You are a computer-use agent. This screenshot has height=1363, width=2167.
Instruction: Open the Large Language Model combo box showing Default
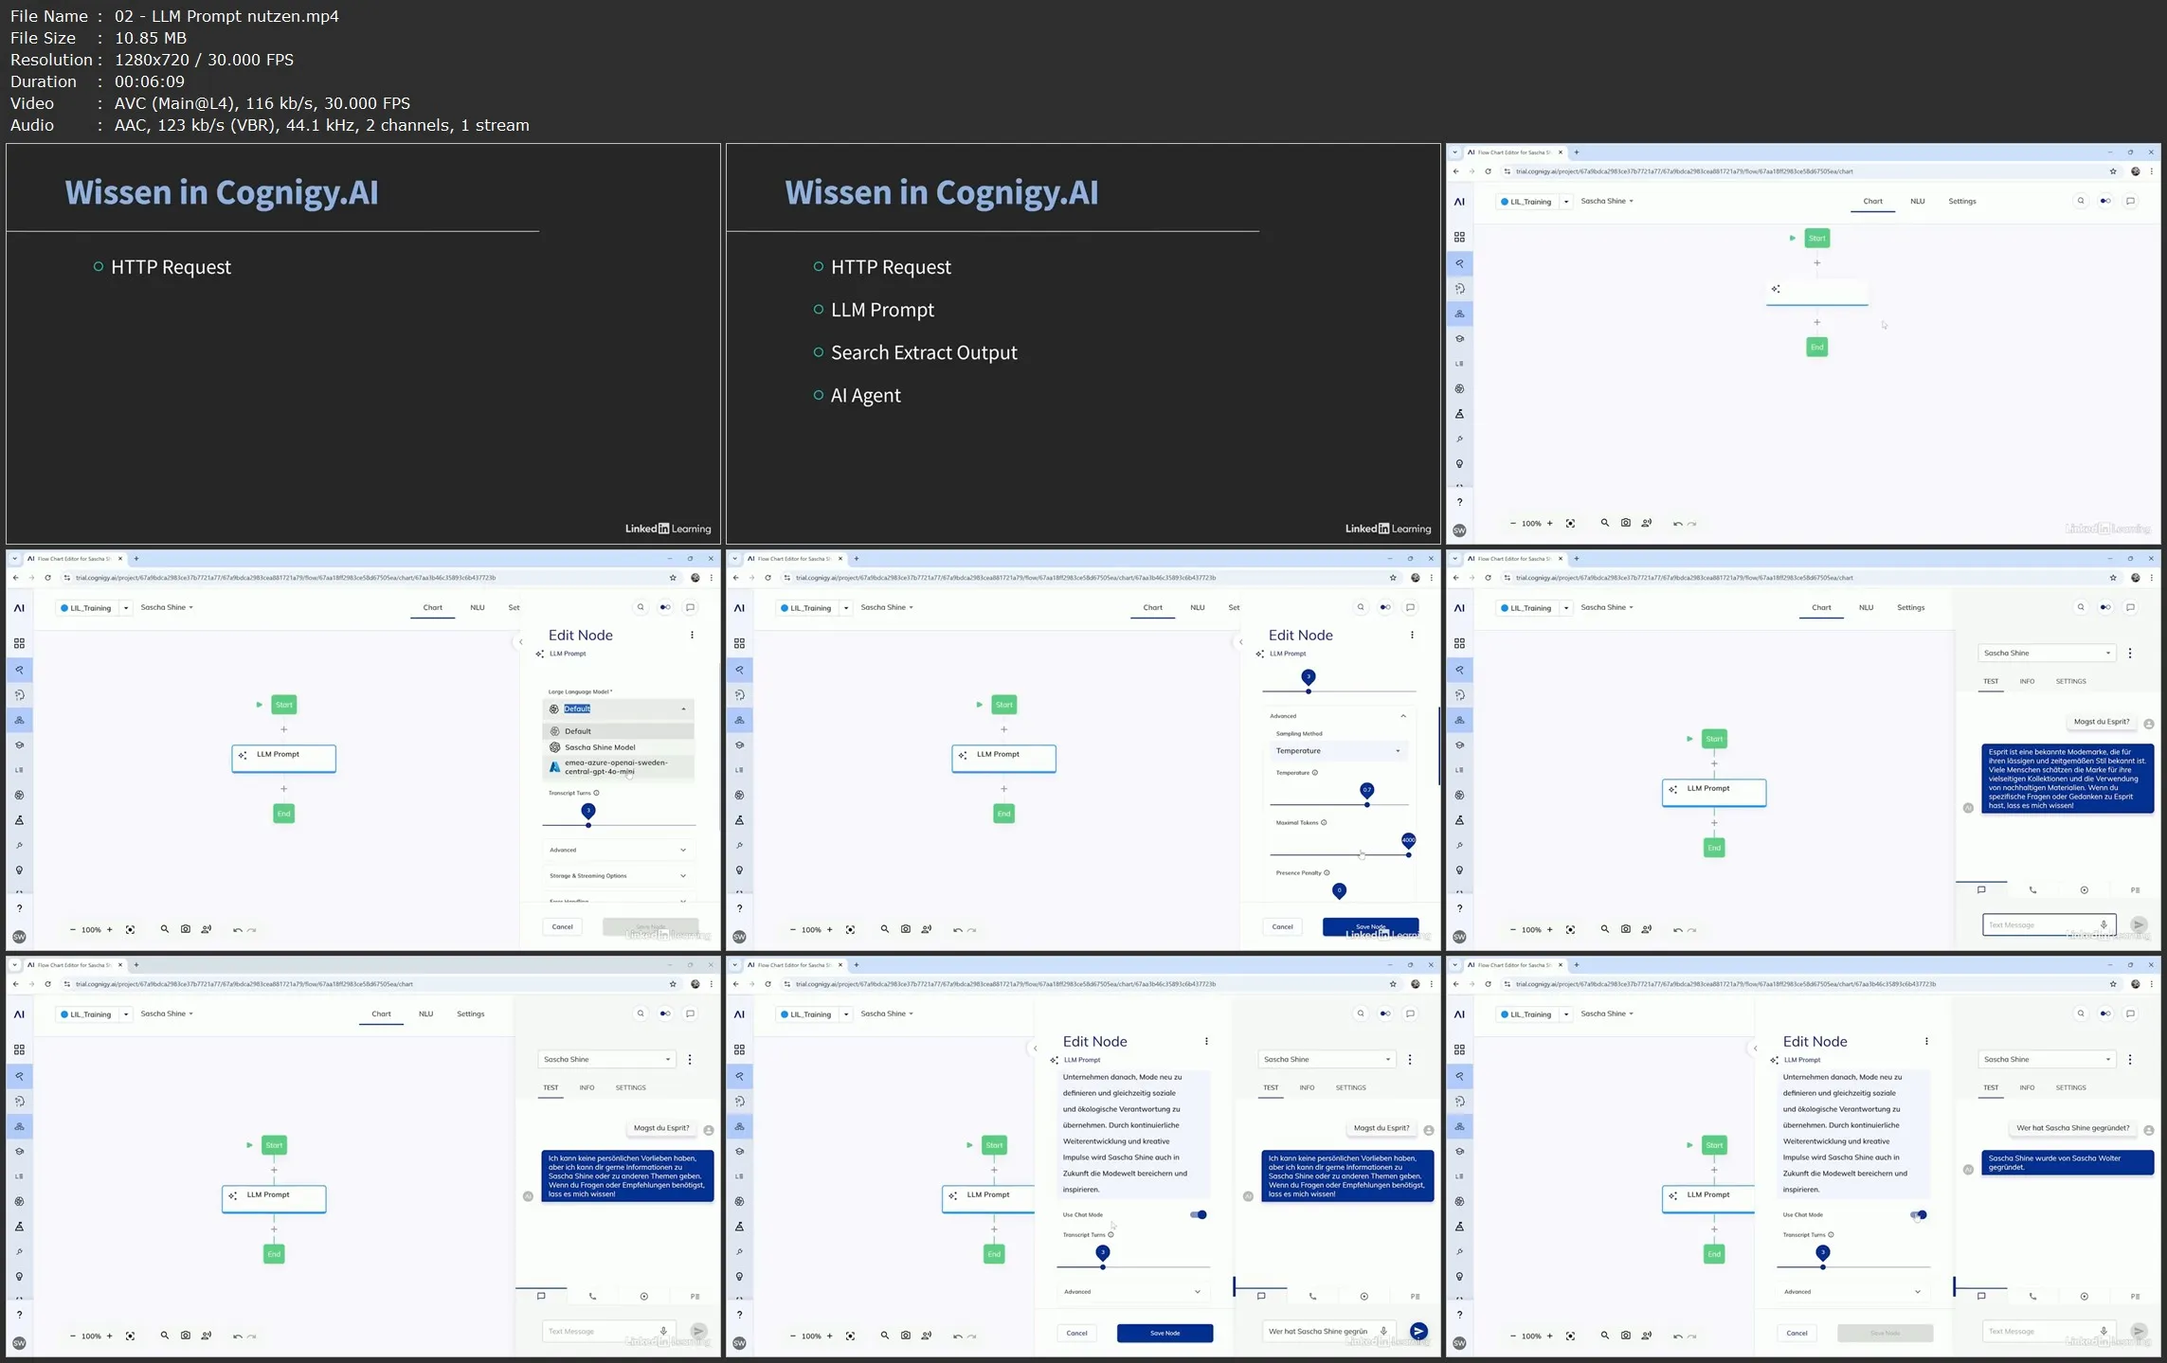[619, 708]
